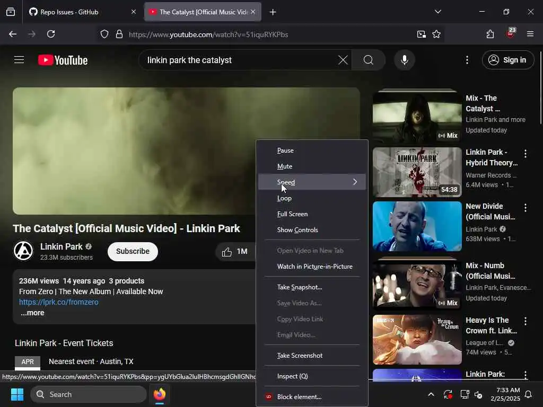Click the taskbar Search box

click(89, 394)
